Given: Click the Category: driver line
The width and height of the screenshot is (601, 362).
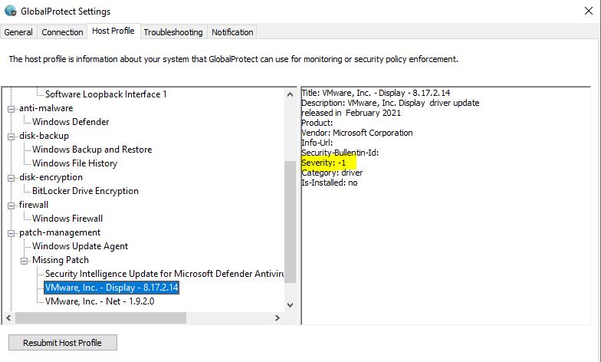Looking at the screenshot, I should tap(332, 173).
